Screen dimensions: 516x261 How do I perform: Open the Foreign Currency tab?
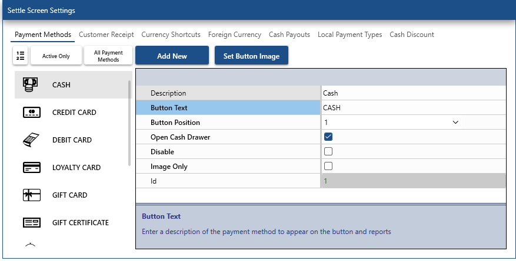pyautogui.click(x=235, y=35)
